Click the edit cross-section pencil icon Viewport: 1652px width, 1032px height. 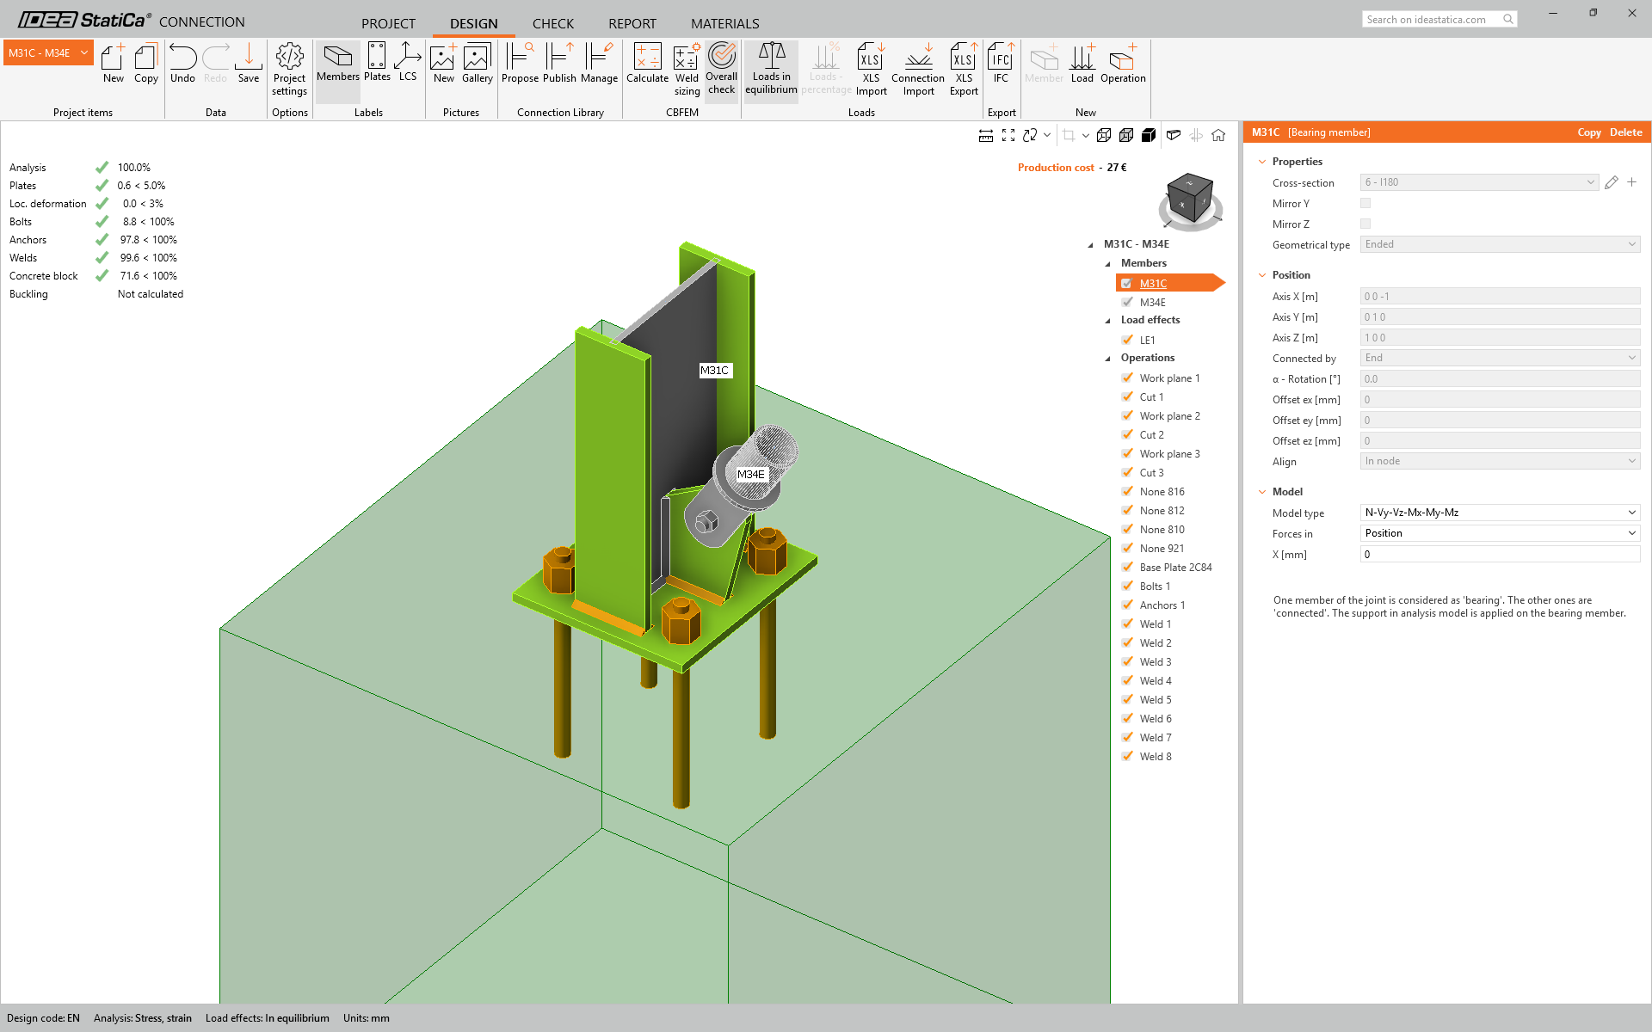[x=1612, y=182]
